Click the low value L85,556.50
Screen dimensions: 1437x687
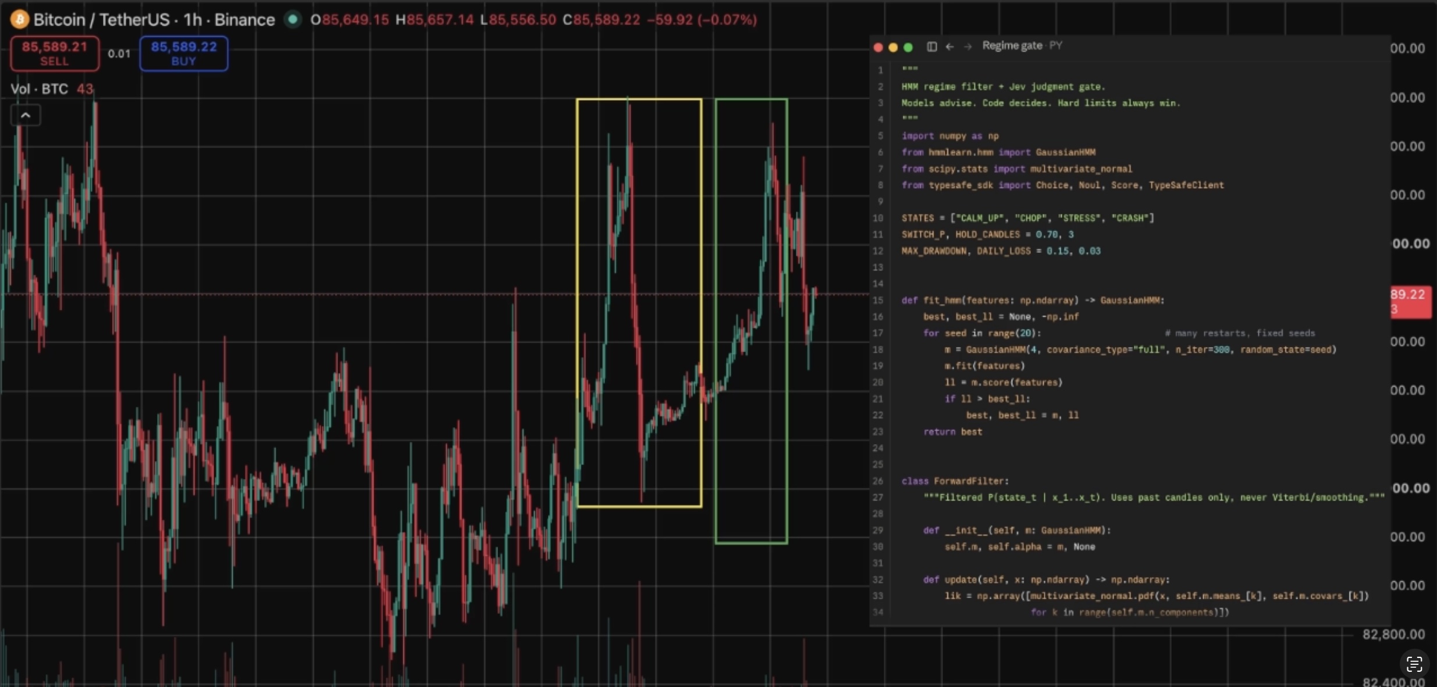point(518,20)
